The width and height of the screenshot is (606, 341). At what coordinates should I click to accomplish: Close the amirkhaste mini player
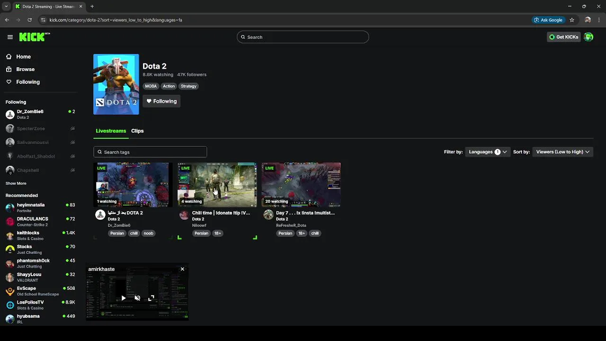(182, 269)
